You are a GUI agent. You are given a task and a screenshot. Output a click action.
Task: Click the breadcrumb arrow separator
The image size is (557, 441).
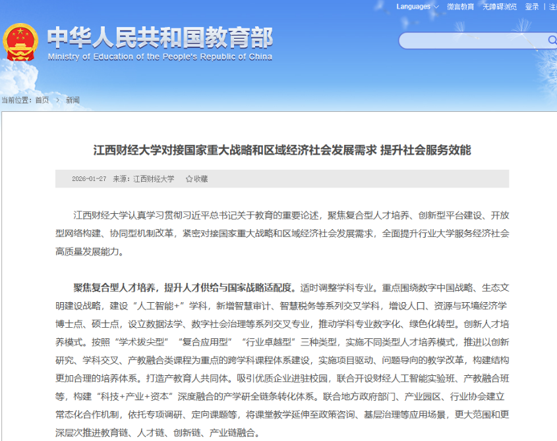(x=58, y=99)
